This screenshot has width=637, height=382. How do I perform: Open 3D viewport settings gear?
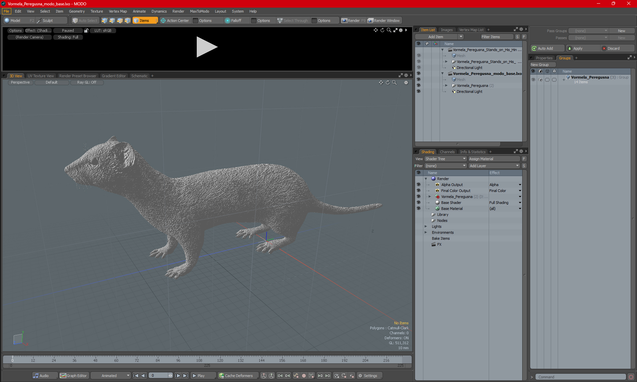click(x=406, y=83)
